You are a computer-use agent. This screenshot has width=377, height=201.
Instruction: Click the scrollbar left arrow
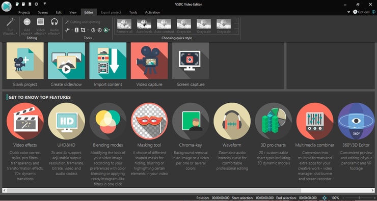coord(4,190)
